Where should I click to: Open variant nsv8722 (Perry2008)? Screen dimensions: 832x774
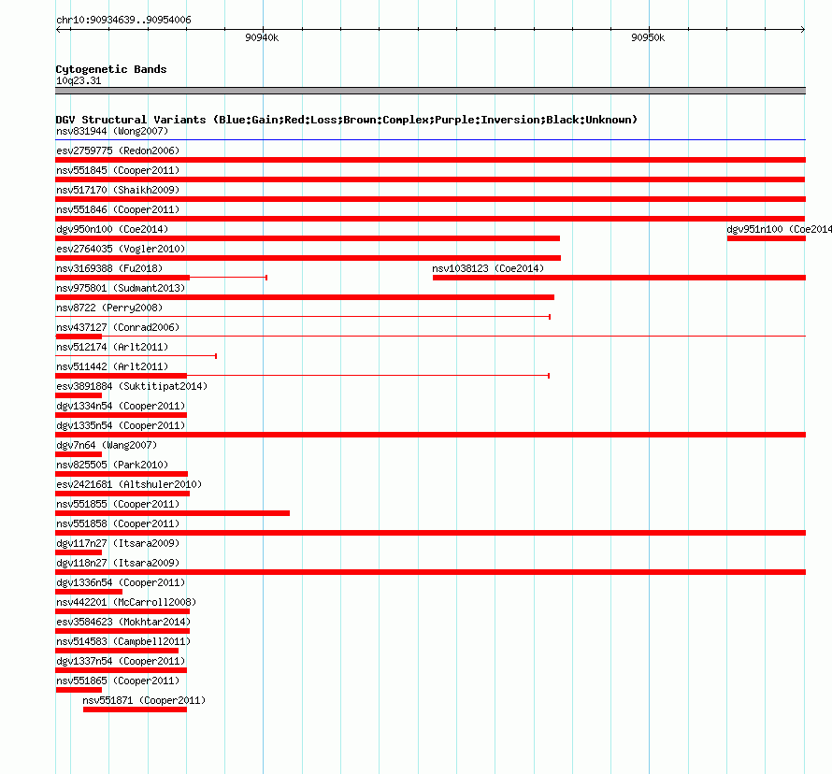(109, 308)
